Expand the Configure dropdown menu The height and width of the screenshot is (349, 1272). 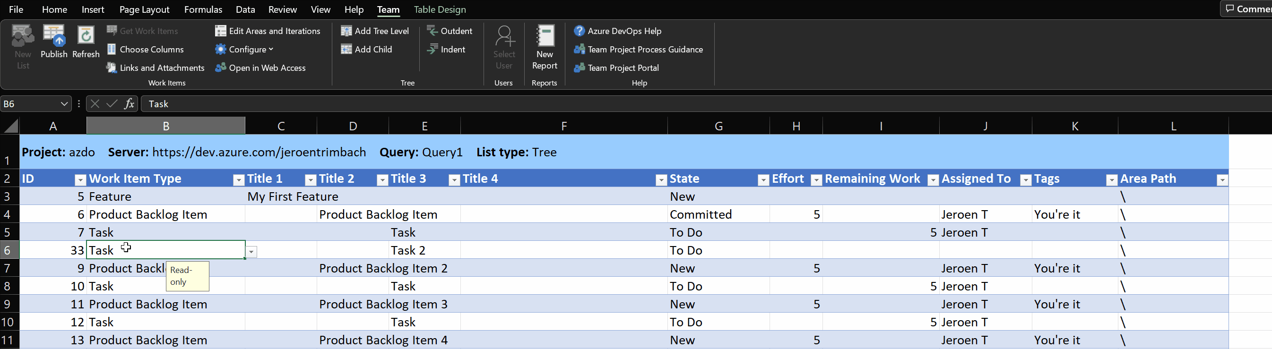[244, 50]
